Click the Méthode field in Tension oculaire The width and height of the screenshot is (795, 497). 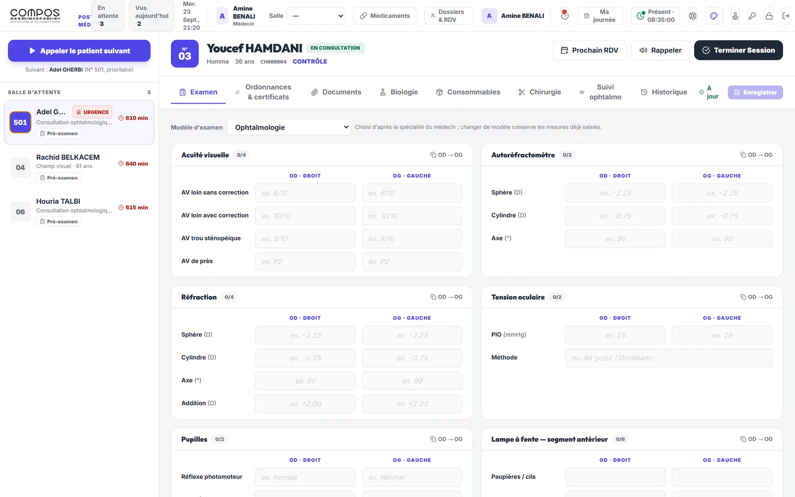point(668,358)
